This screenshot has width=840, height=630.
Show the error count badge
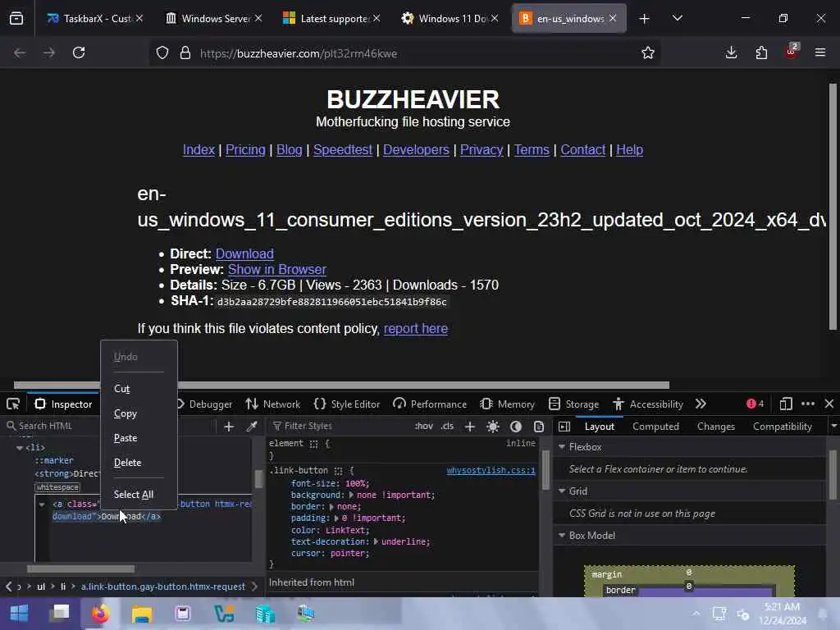point(755,404)
